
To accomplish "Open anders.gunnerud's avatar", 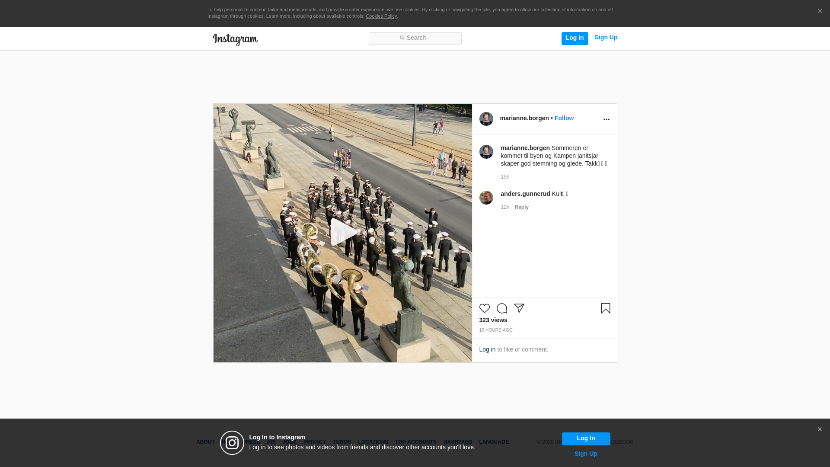I will 486,198.
